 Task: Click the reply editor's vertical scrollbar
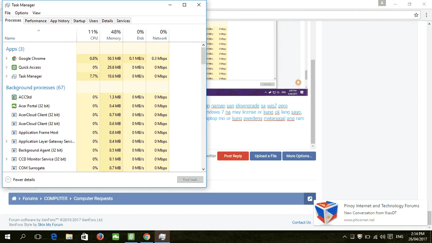coord(312,101)
